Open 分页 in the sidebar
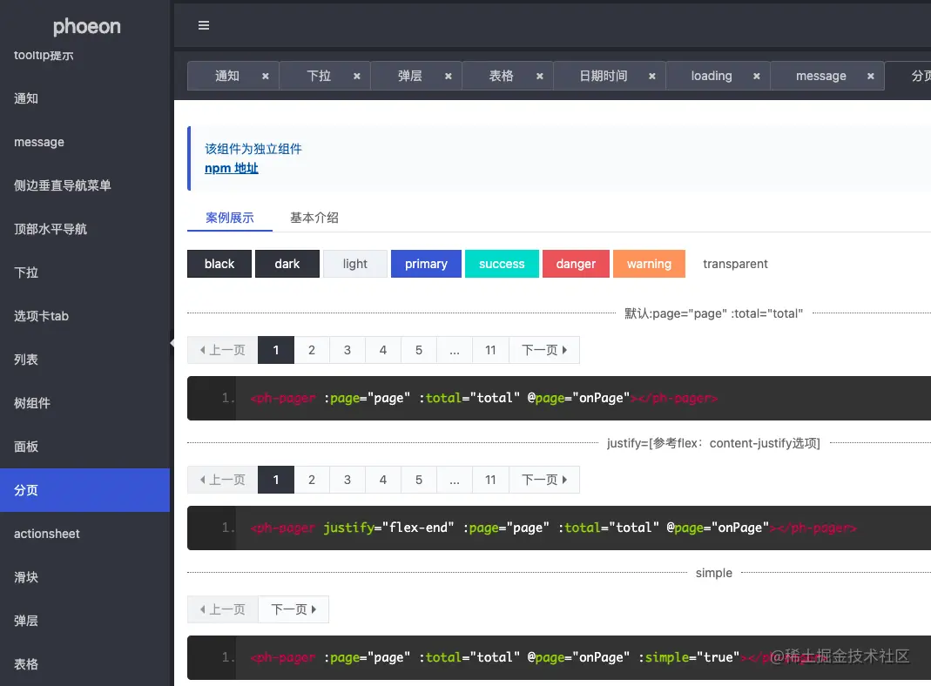 [84, 490]
